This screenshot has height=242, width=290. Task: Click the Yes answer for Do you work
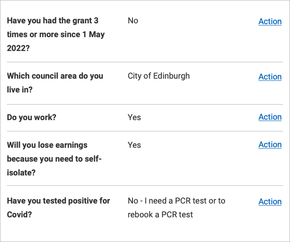pos(134,118)
